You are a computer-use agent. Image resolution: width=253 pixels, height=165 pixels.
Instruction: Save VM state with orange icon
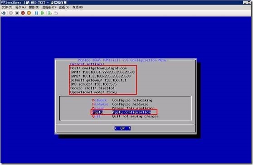[29, 13]
